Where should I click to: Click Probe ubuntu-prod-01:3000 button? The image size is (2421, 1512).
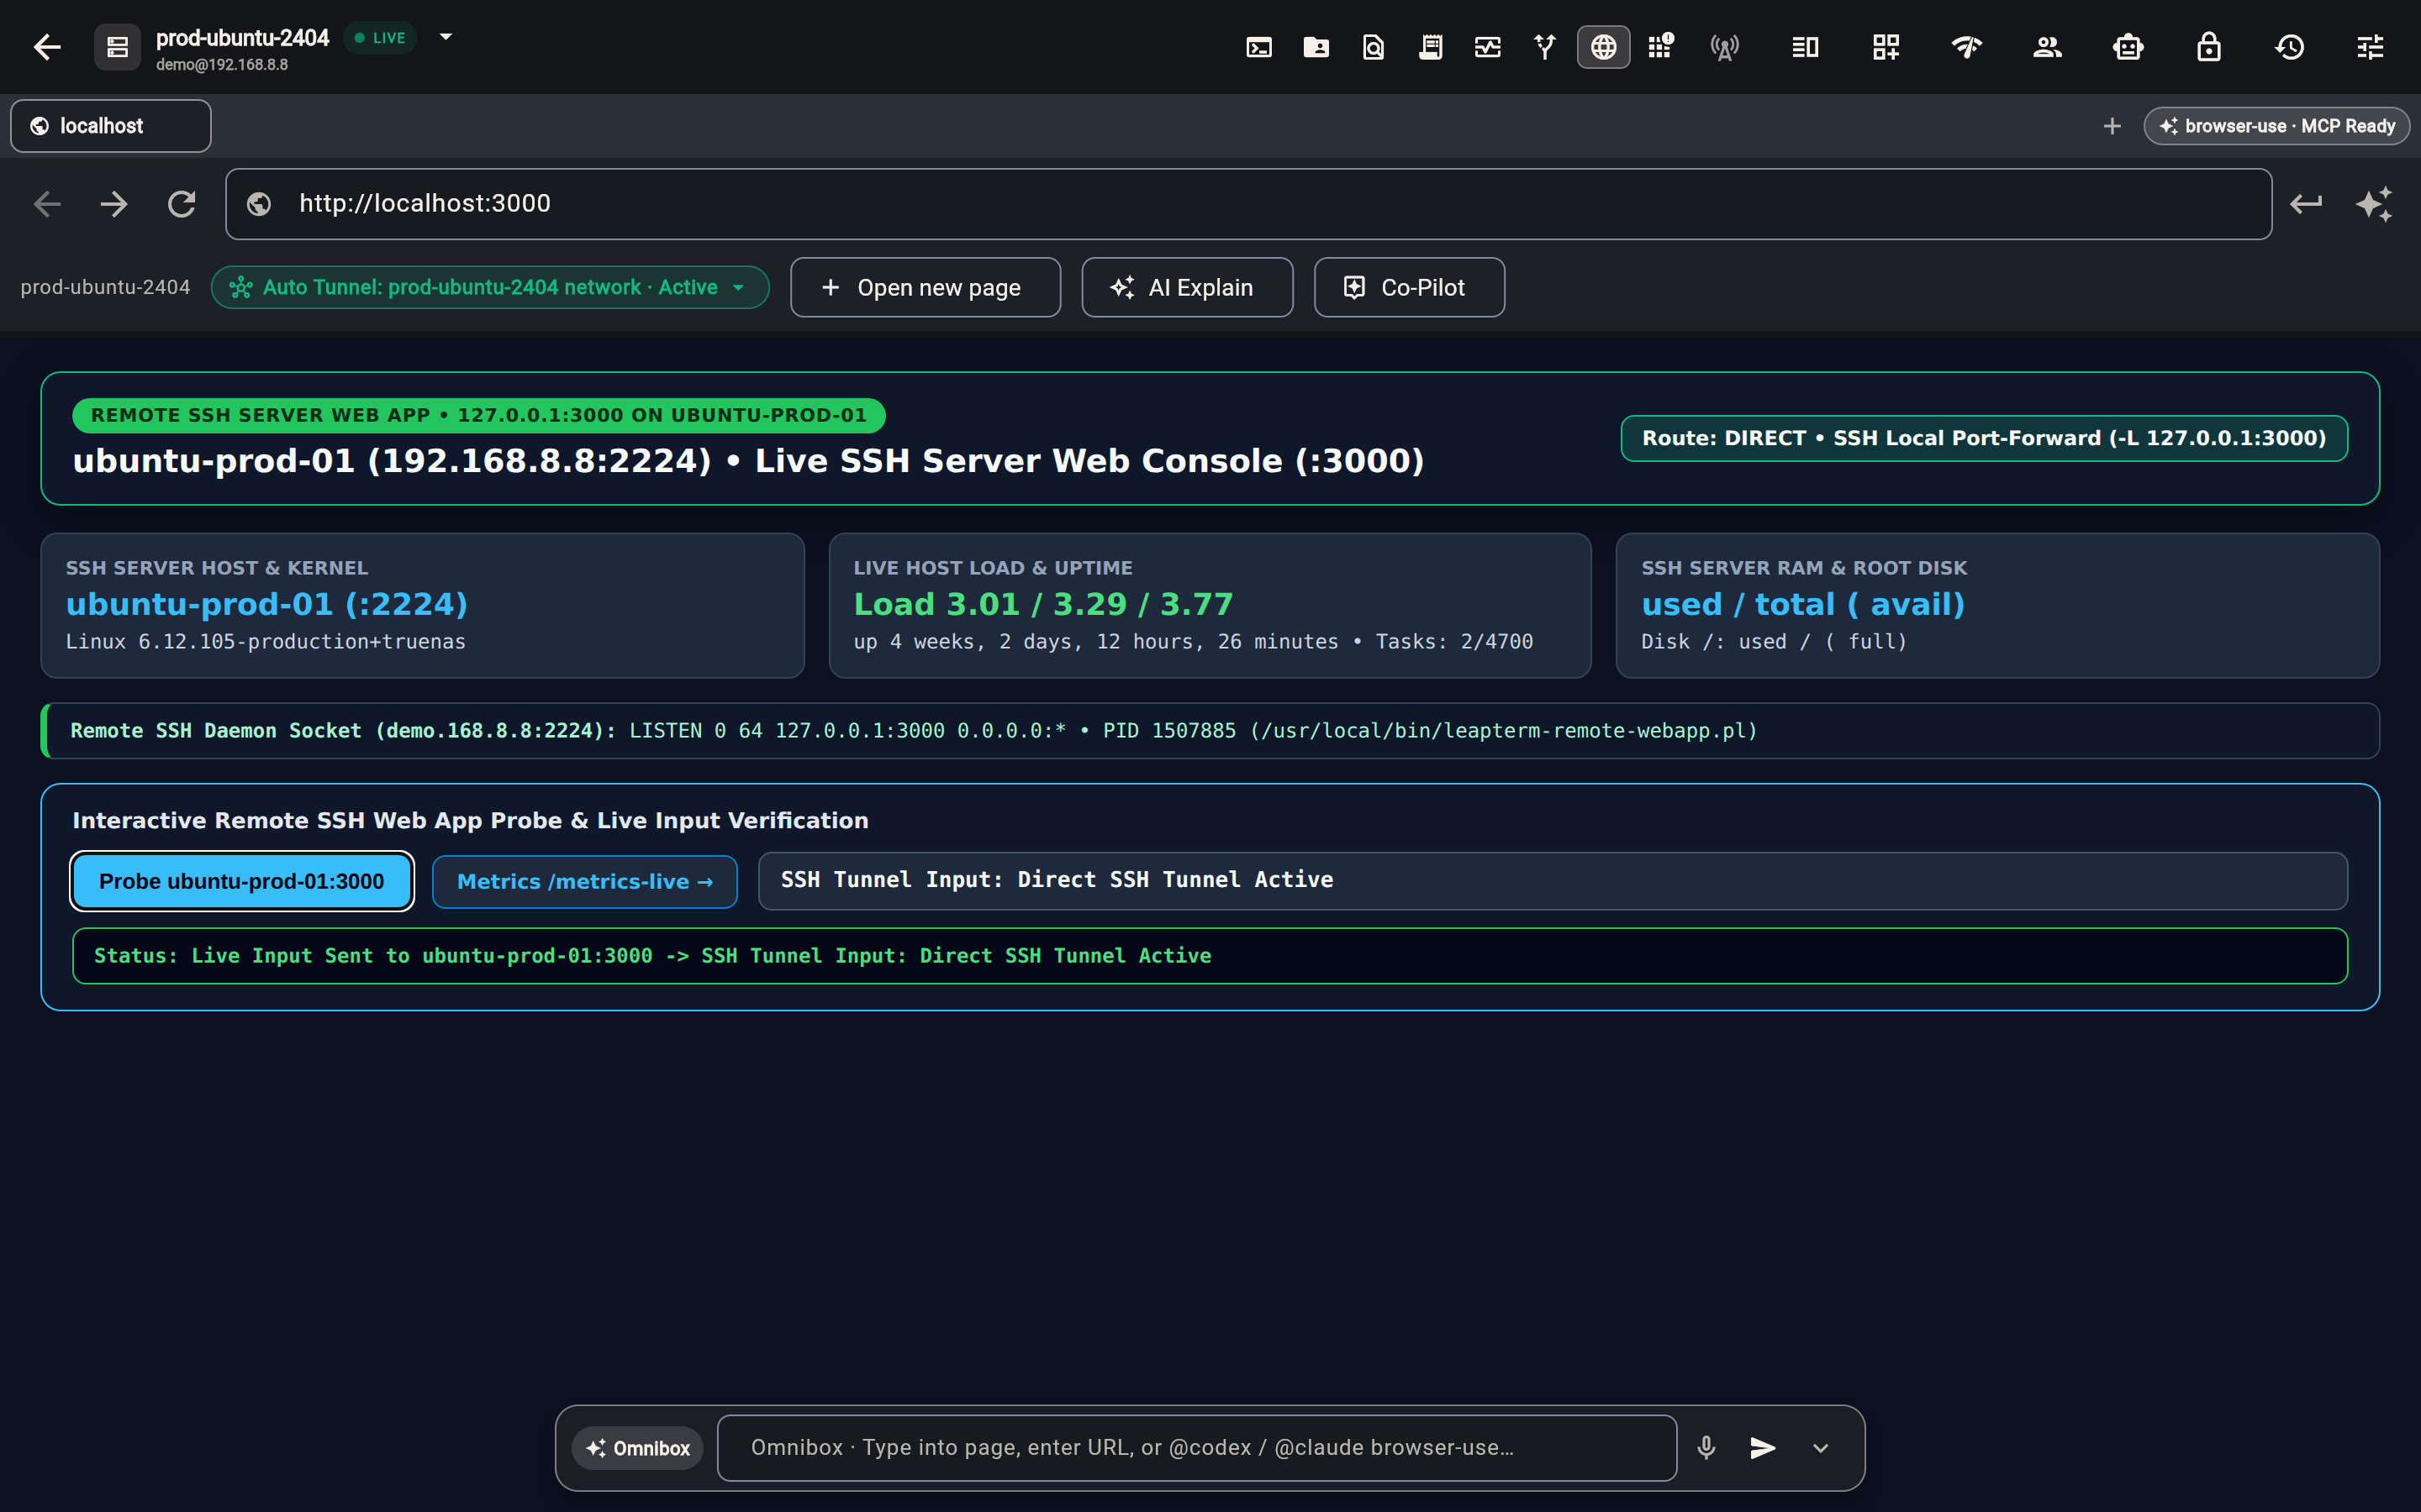[x=241, y=881]
